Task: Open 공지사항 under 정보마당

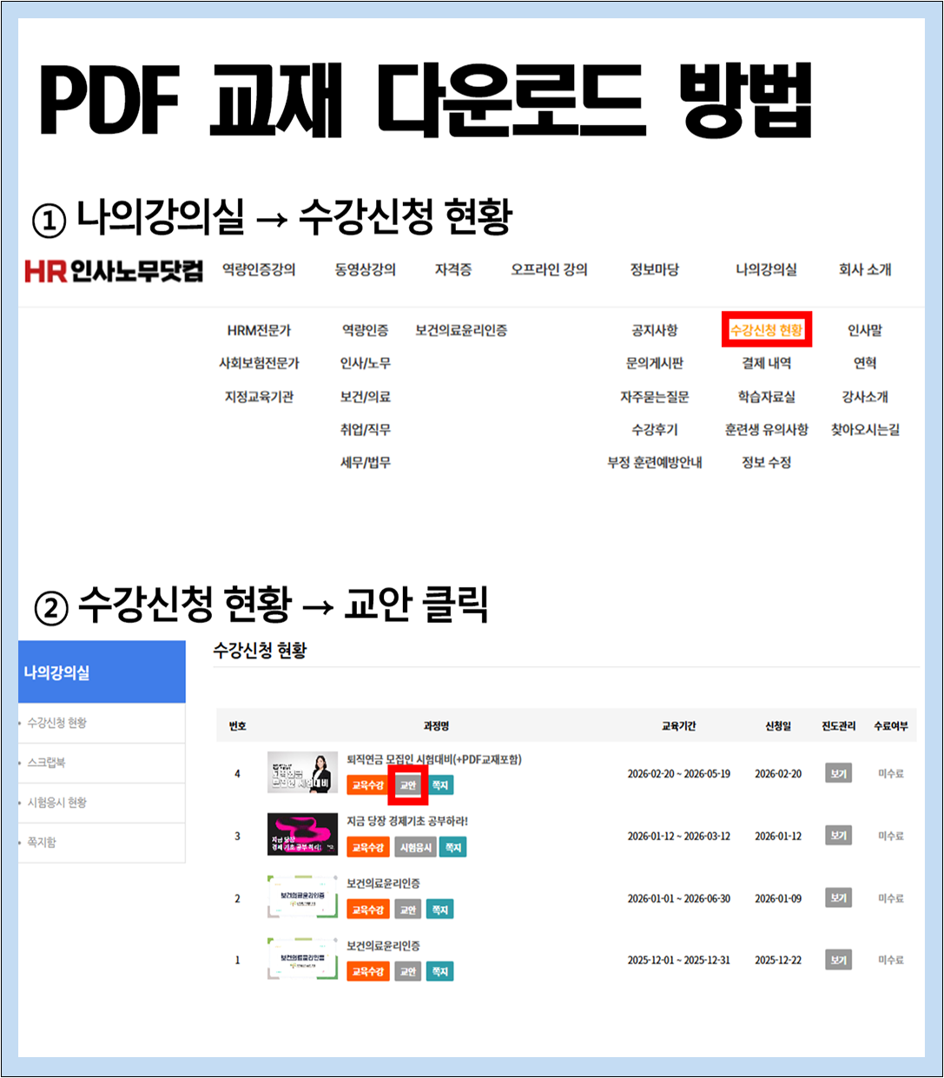Action: click(x=655, y=331)
